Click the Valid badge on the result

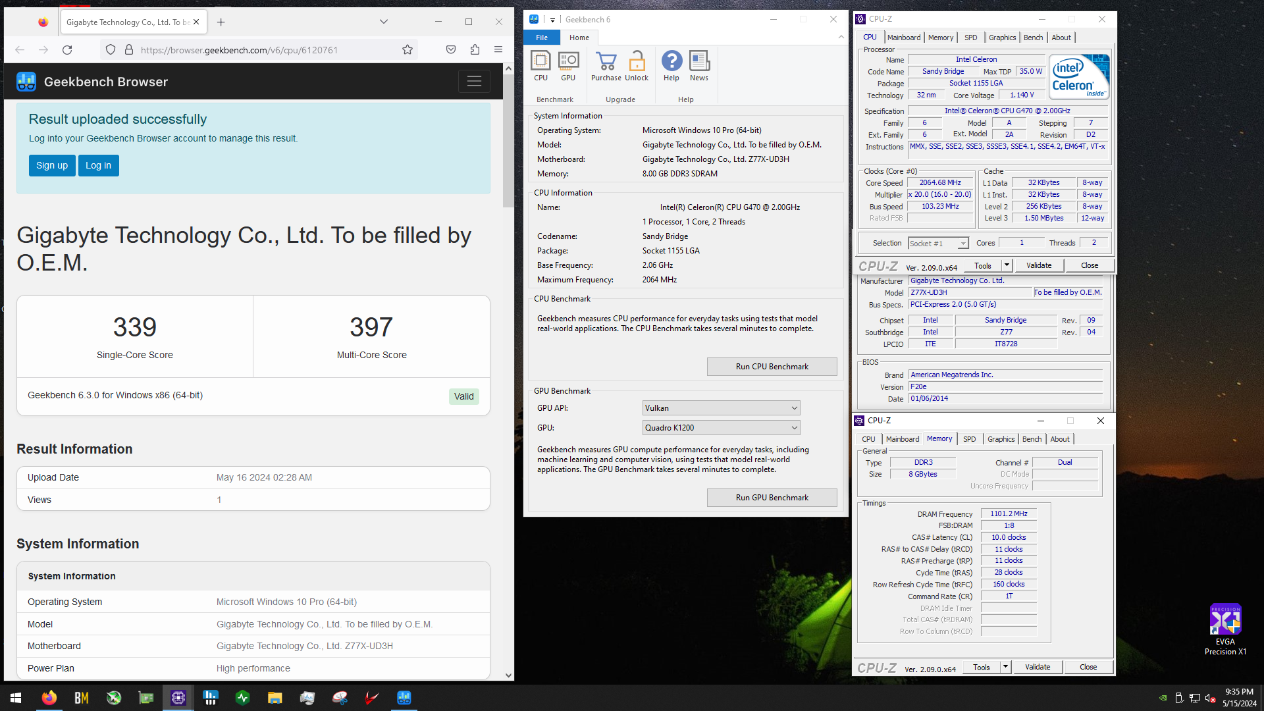tap(463, 396)
